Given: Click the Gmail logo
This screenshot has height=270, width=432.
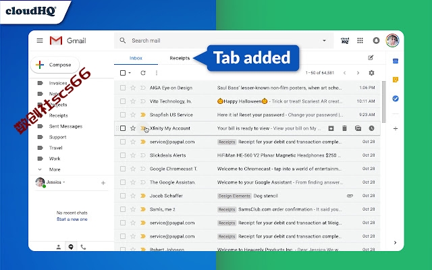Looking at the screenshot, I should point(67,40).
